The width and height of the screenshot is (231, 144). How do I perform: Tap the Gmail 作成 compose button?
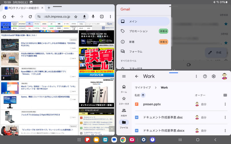click(x=216, y=53)
